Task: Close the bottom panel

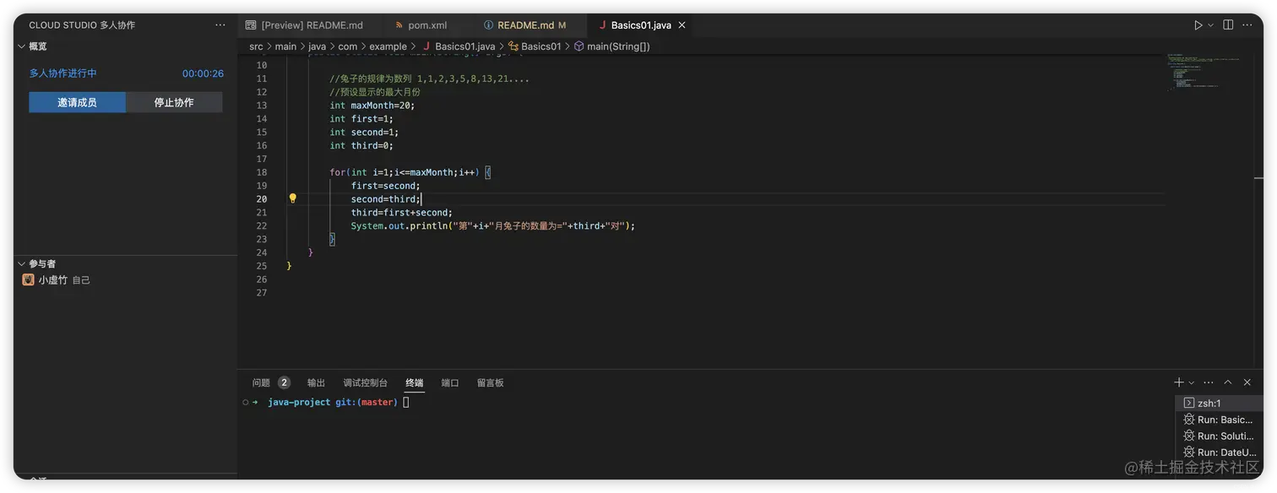Action: tap(1247, 382)
